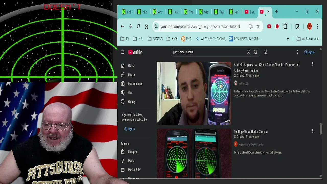The height and width of the screenshot is (184, 327).
Task: Open a new browser tab
Action: coord(276,12)
